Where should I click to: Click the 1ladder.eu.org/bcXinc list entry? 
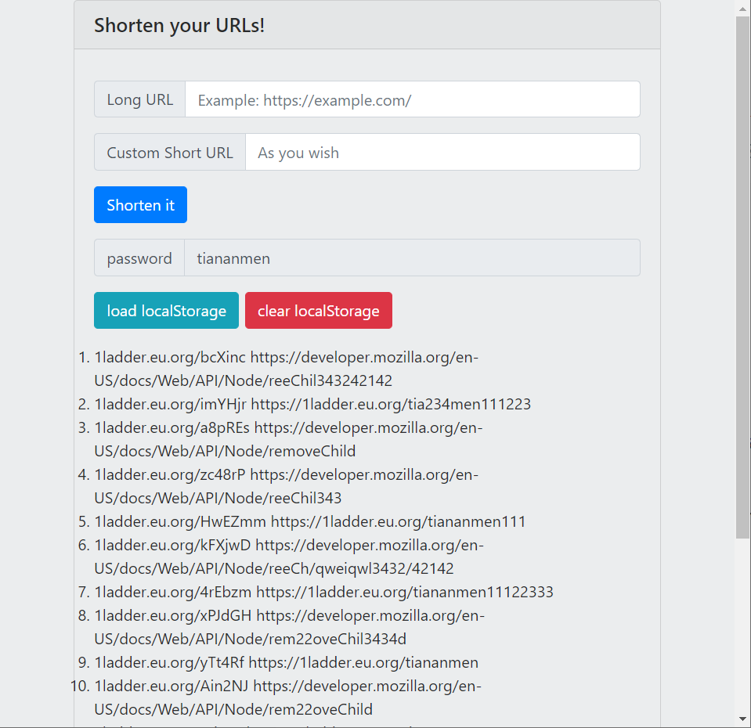tap(170, 358)
